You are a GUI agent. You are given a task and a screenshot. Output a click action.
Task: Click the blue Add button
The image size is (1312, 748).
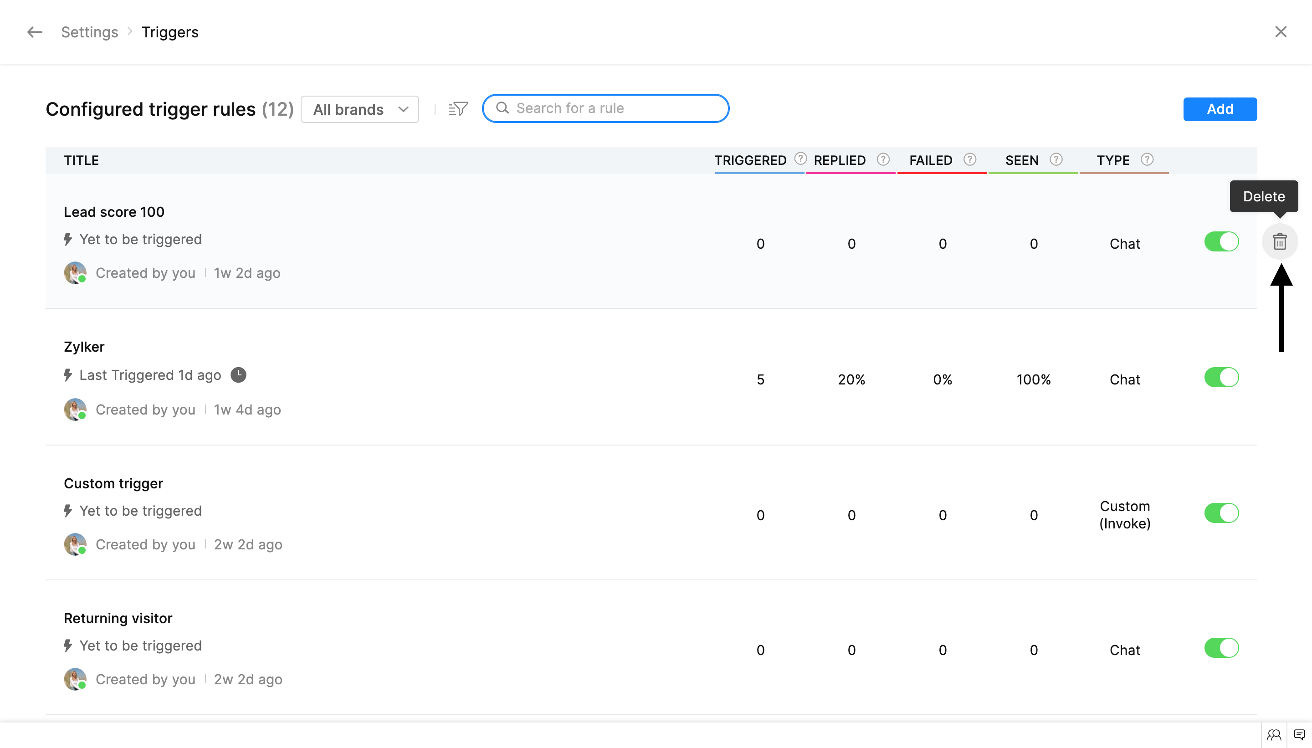1220,109
